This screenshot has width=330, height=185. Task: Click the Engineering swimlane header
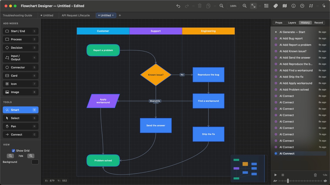tap(208, 31)
